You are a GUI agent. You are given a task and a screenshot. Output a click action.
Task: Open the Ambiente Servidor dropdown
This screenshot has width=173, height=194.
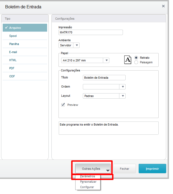69,45
